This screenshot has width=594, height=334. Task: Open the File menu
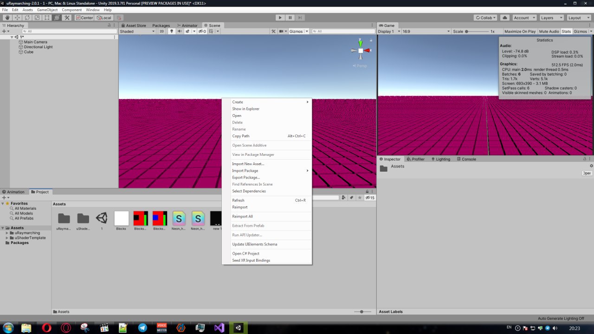point(5,10)
